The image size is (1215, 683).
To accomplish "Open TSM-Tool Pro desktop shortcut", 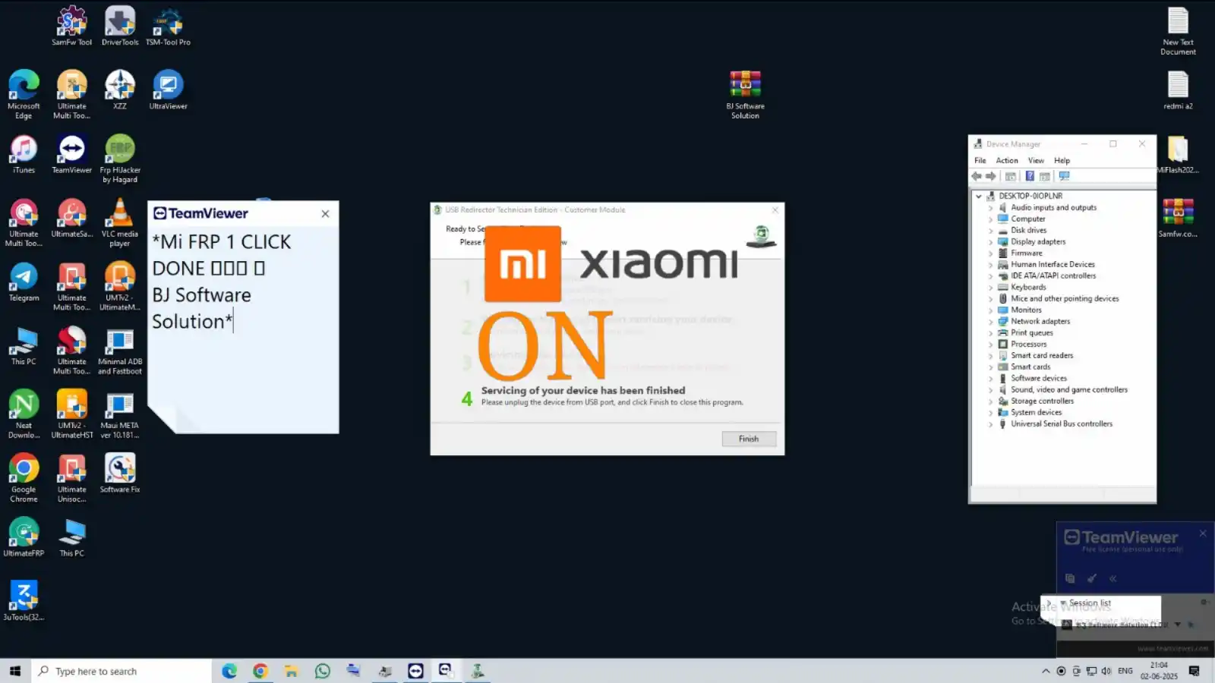I will click(x=168, y=26).
